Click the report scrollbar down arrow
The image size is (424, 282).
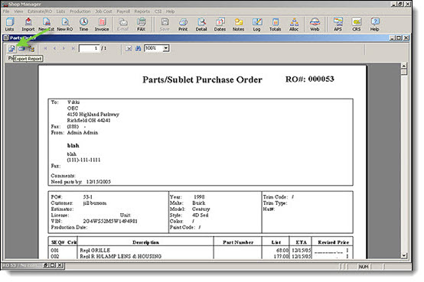click(404, 255)
